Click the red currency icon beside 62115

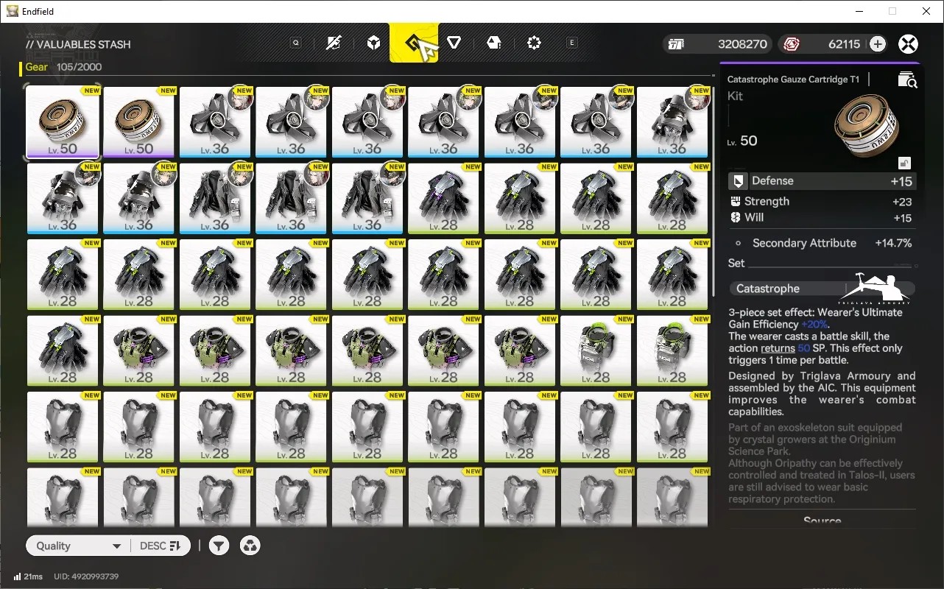pos(792,44)
